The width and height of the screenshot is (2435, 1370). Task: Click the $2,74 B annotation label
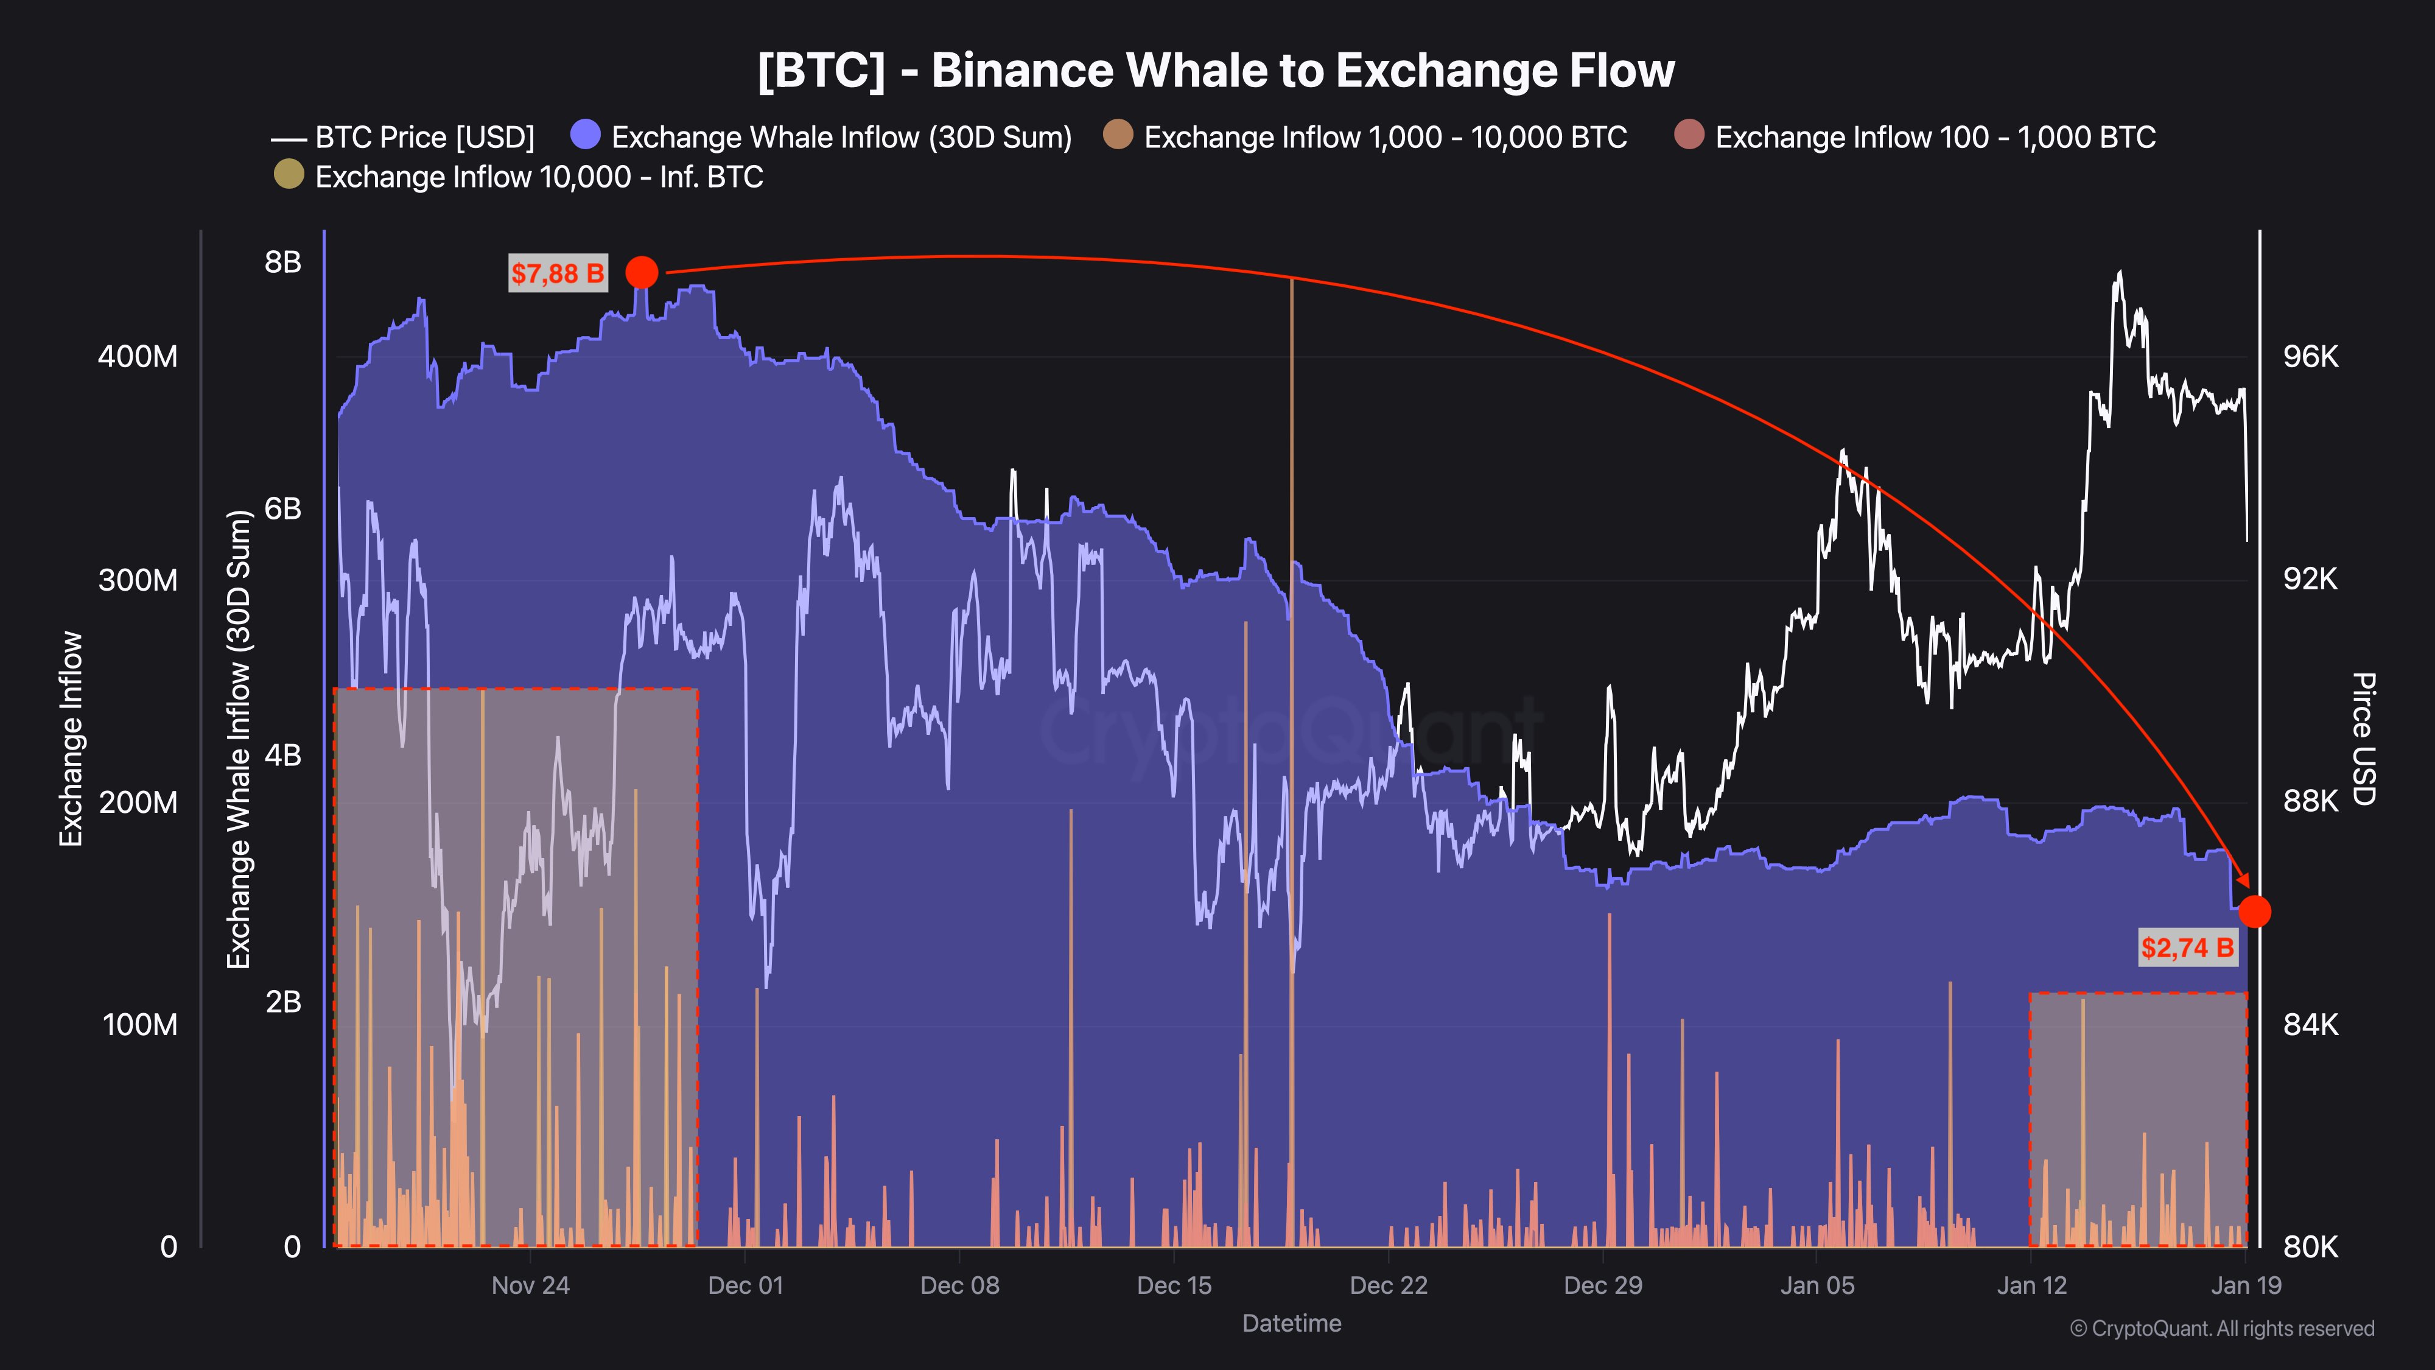click(2187, 947)
